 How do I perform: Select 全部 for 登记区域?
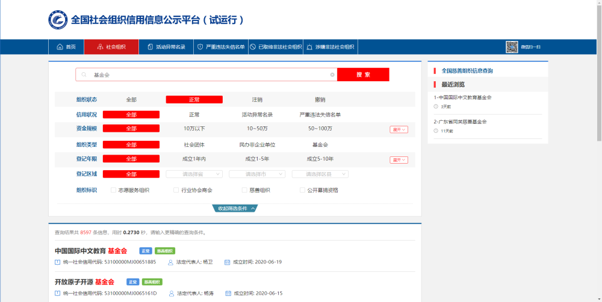click(131, 174)
